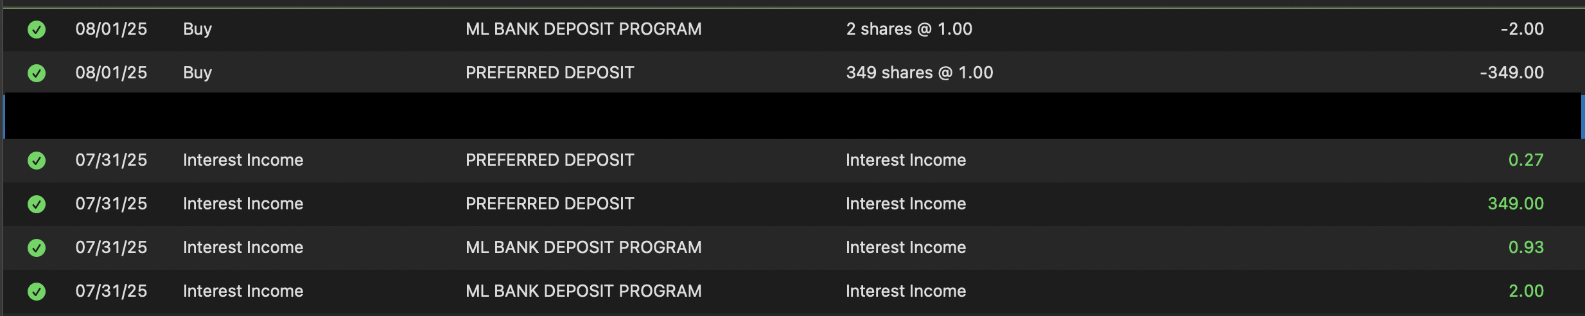Click green checkmark beside 349.00 interest row

pos(37,204)
